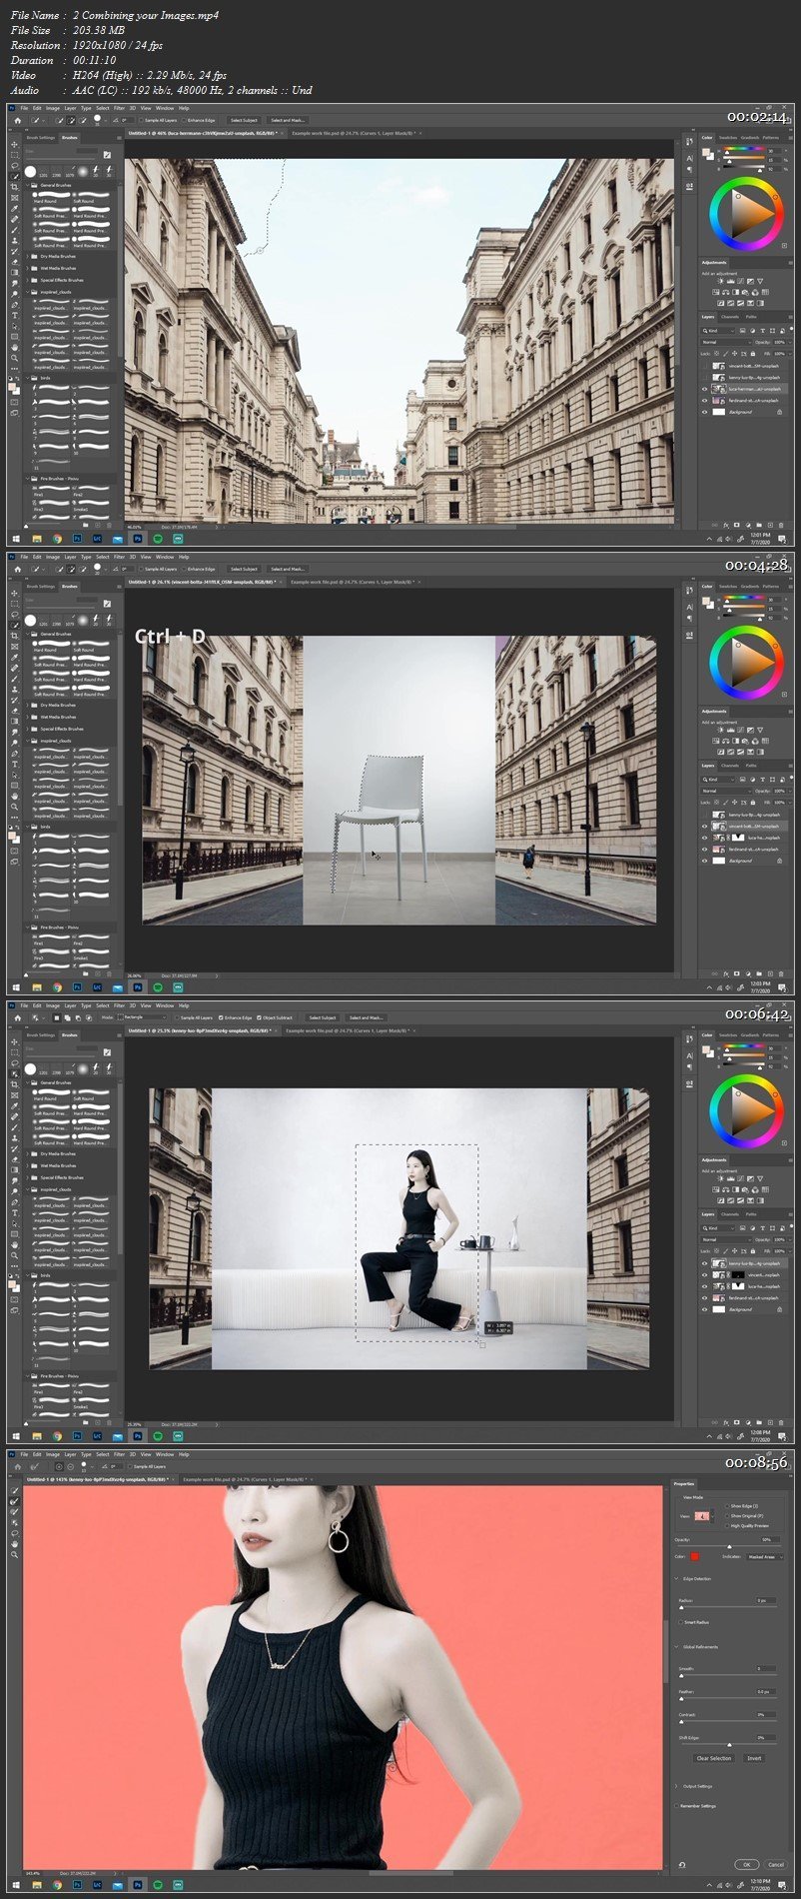
Task: Select Type tool in 00:02:14 frame toolbar
Action: [15, 316]
